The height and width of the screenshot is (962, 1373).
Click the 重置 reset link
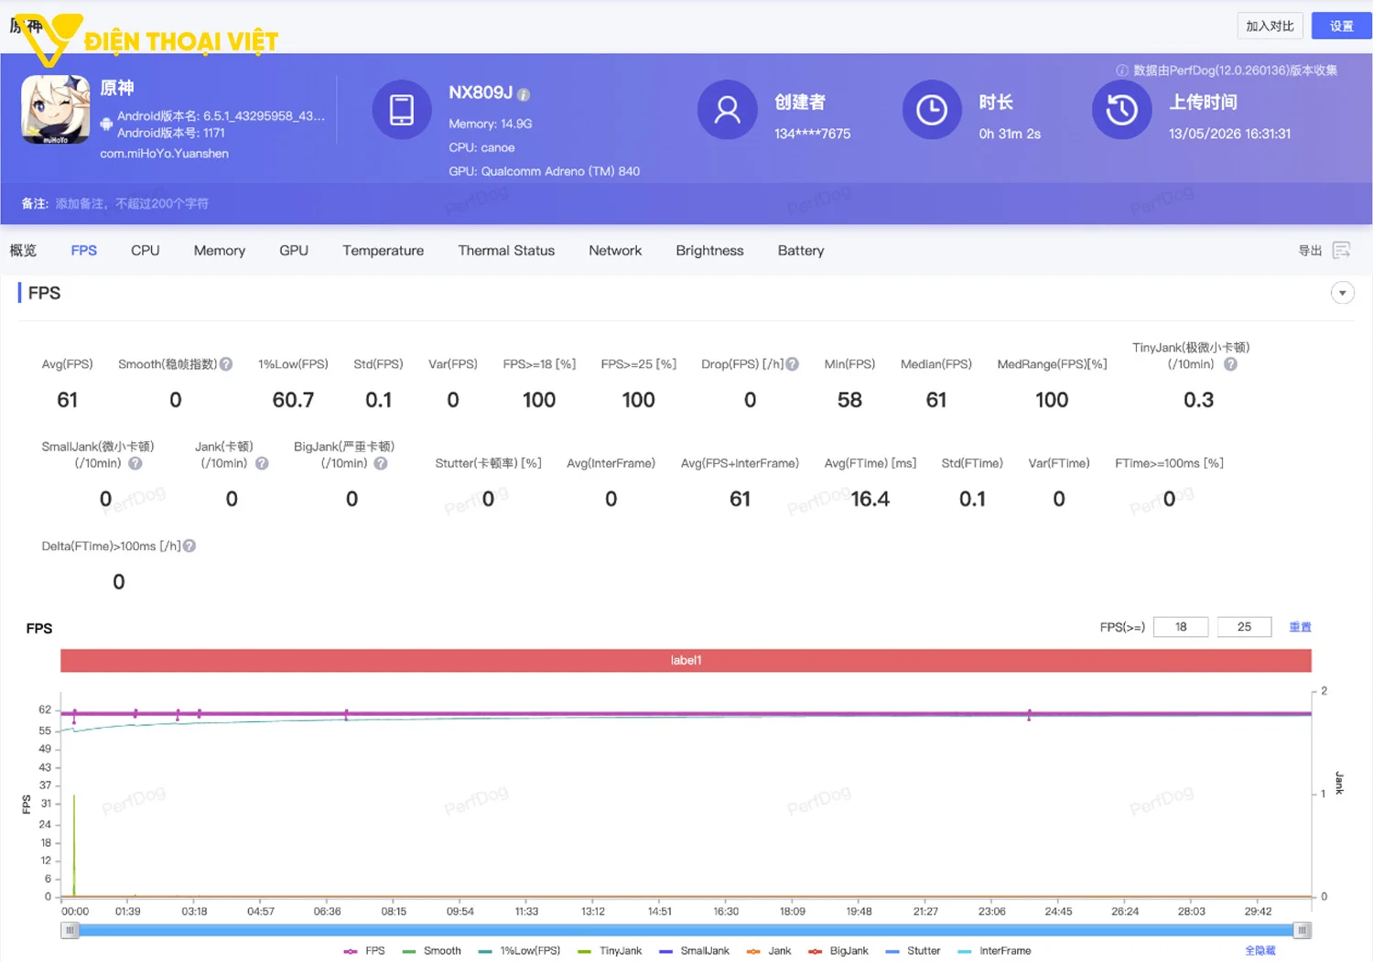[x=1300, y=627]
